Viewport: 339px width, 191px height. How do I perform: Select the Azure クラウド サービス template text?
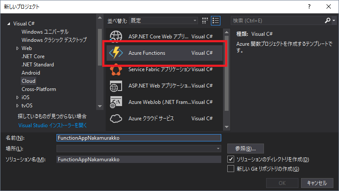151,119
